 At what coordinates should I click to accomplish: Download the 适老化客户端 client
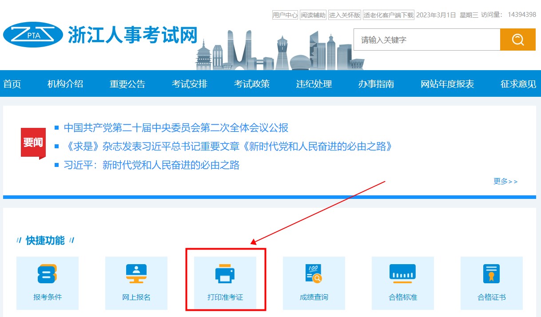pyautogui.click(x=388, y=14)
